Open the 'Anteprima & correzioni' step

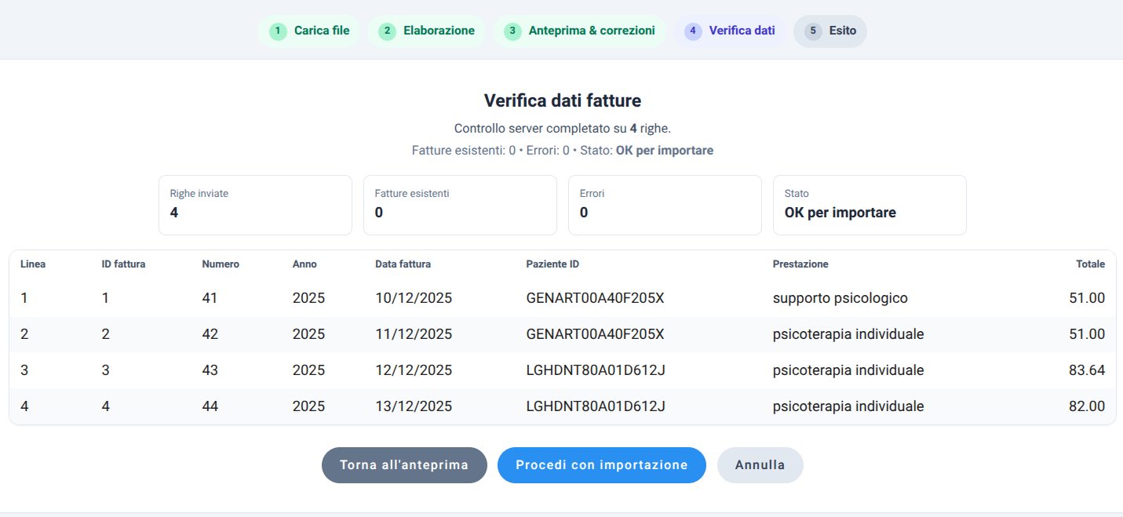pyautogui.click(x=579, y=31)
